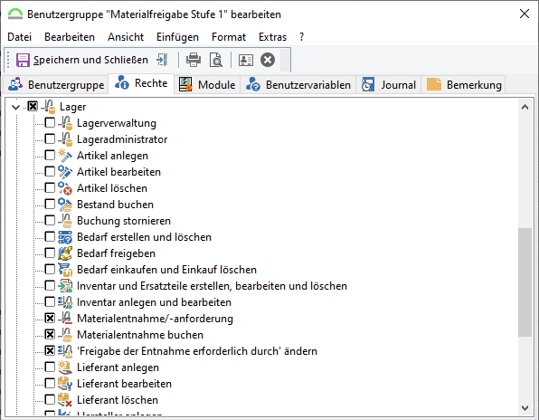
Task: Check the Artikel anlegen checkbox
Action: pos(50,155)
